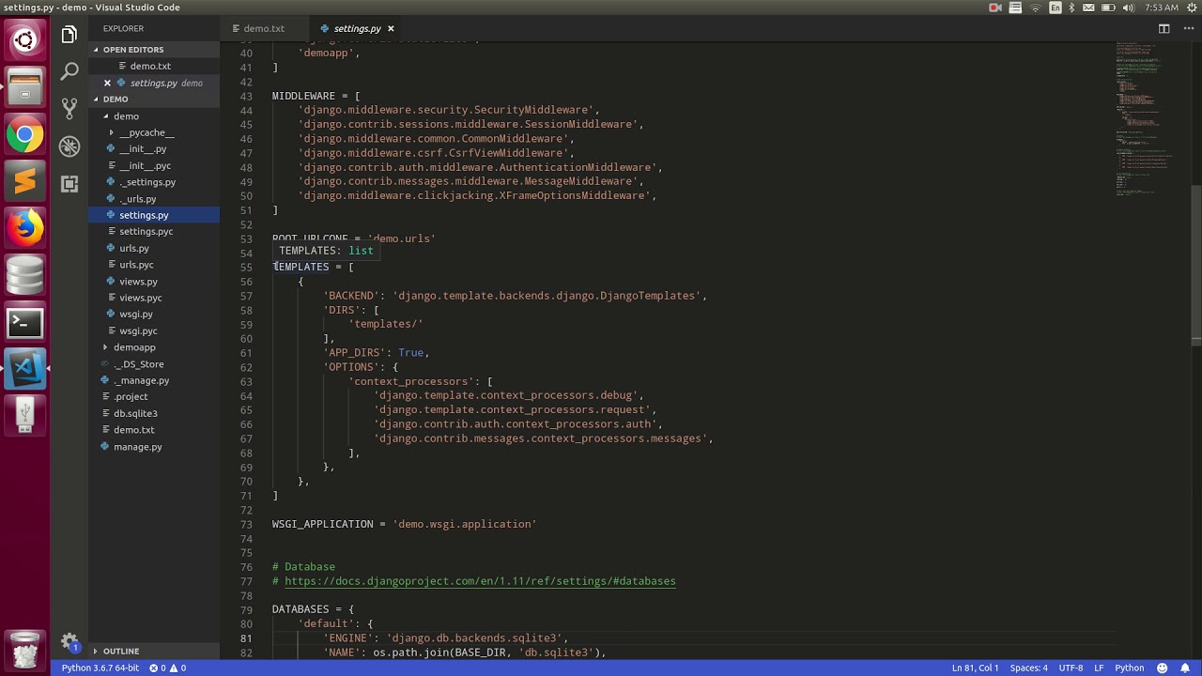The image size is (1202, 676).
Task: Close the settings.py editor tab
Action: 391,29
